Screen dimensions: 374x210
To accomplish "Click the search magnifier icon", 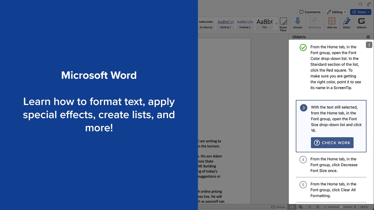I will 361,4.
